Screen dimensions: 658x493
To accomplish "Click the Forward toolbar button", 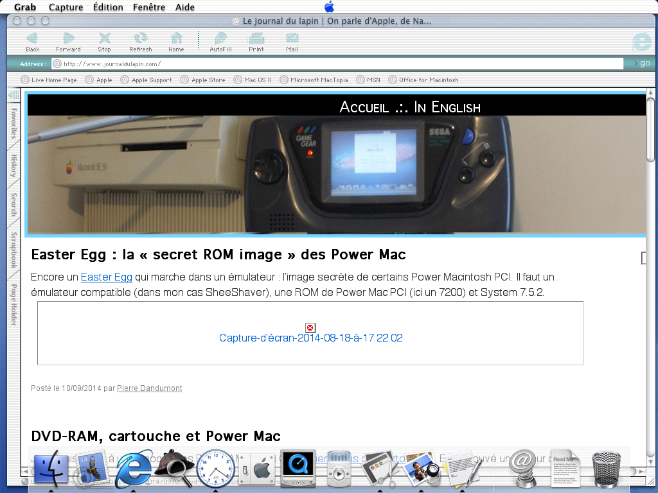I will 68,42.
